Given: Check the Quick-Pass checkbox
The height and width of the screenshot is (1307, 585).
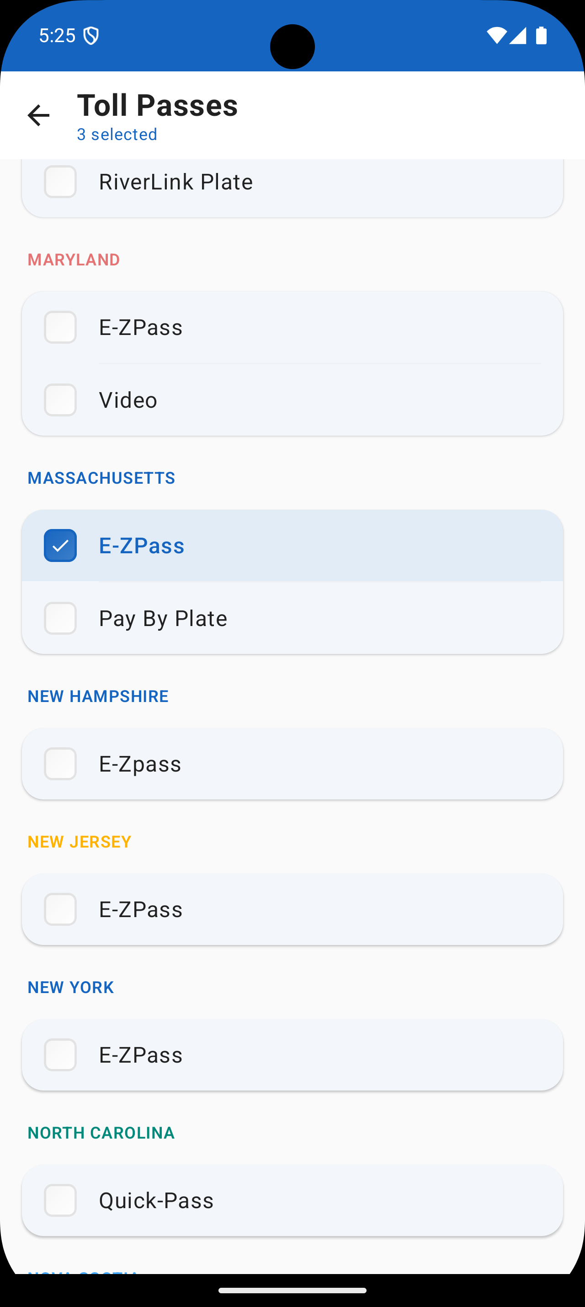Looking at the screenshot, I should point(60,1200).
